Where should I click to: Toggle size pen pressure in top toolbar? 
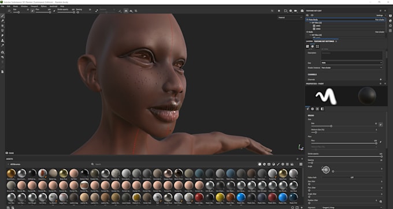(32, 11)
